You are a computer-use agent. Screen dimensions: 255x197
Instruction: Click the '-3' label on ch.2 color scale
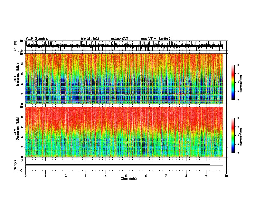click(x=237, y=118)
